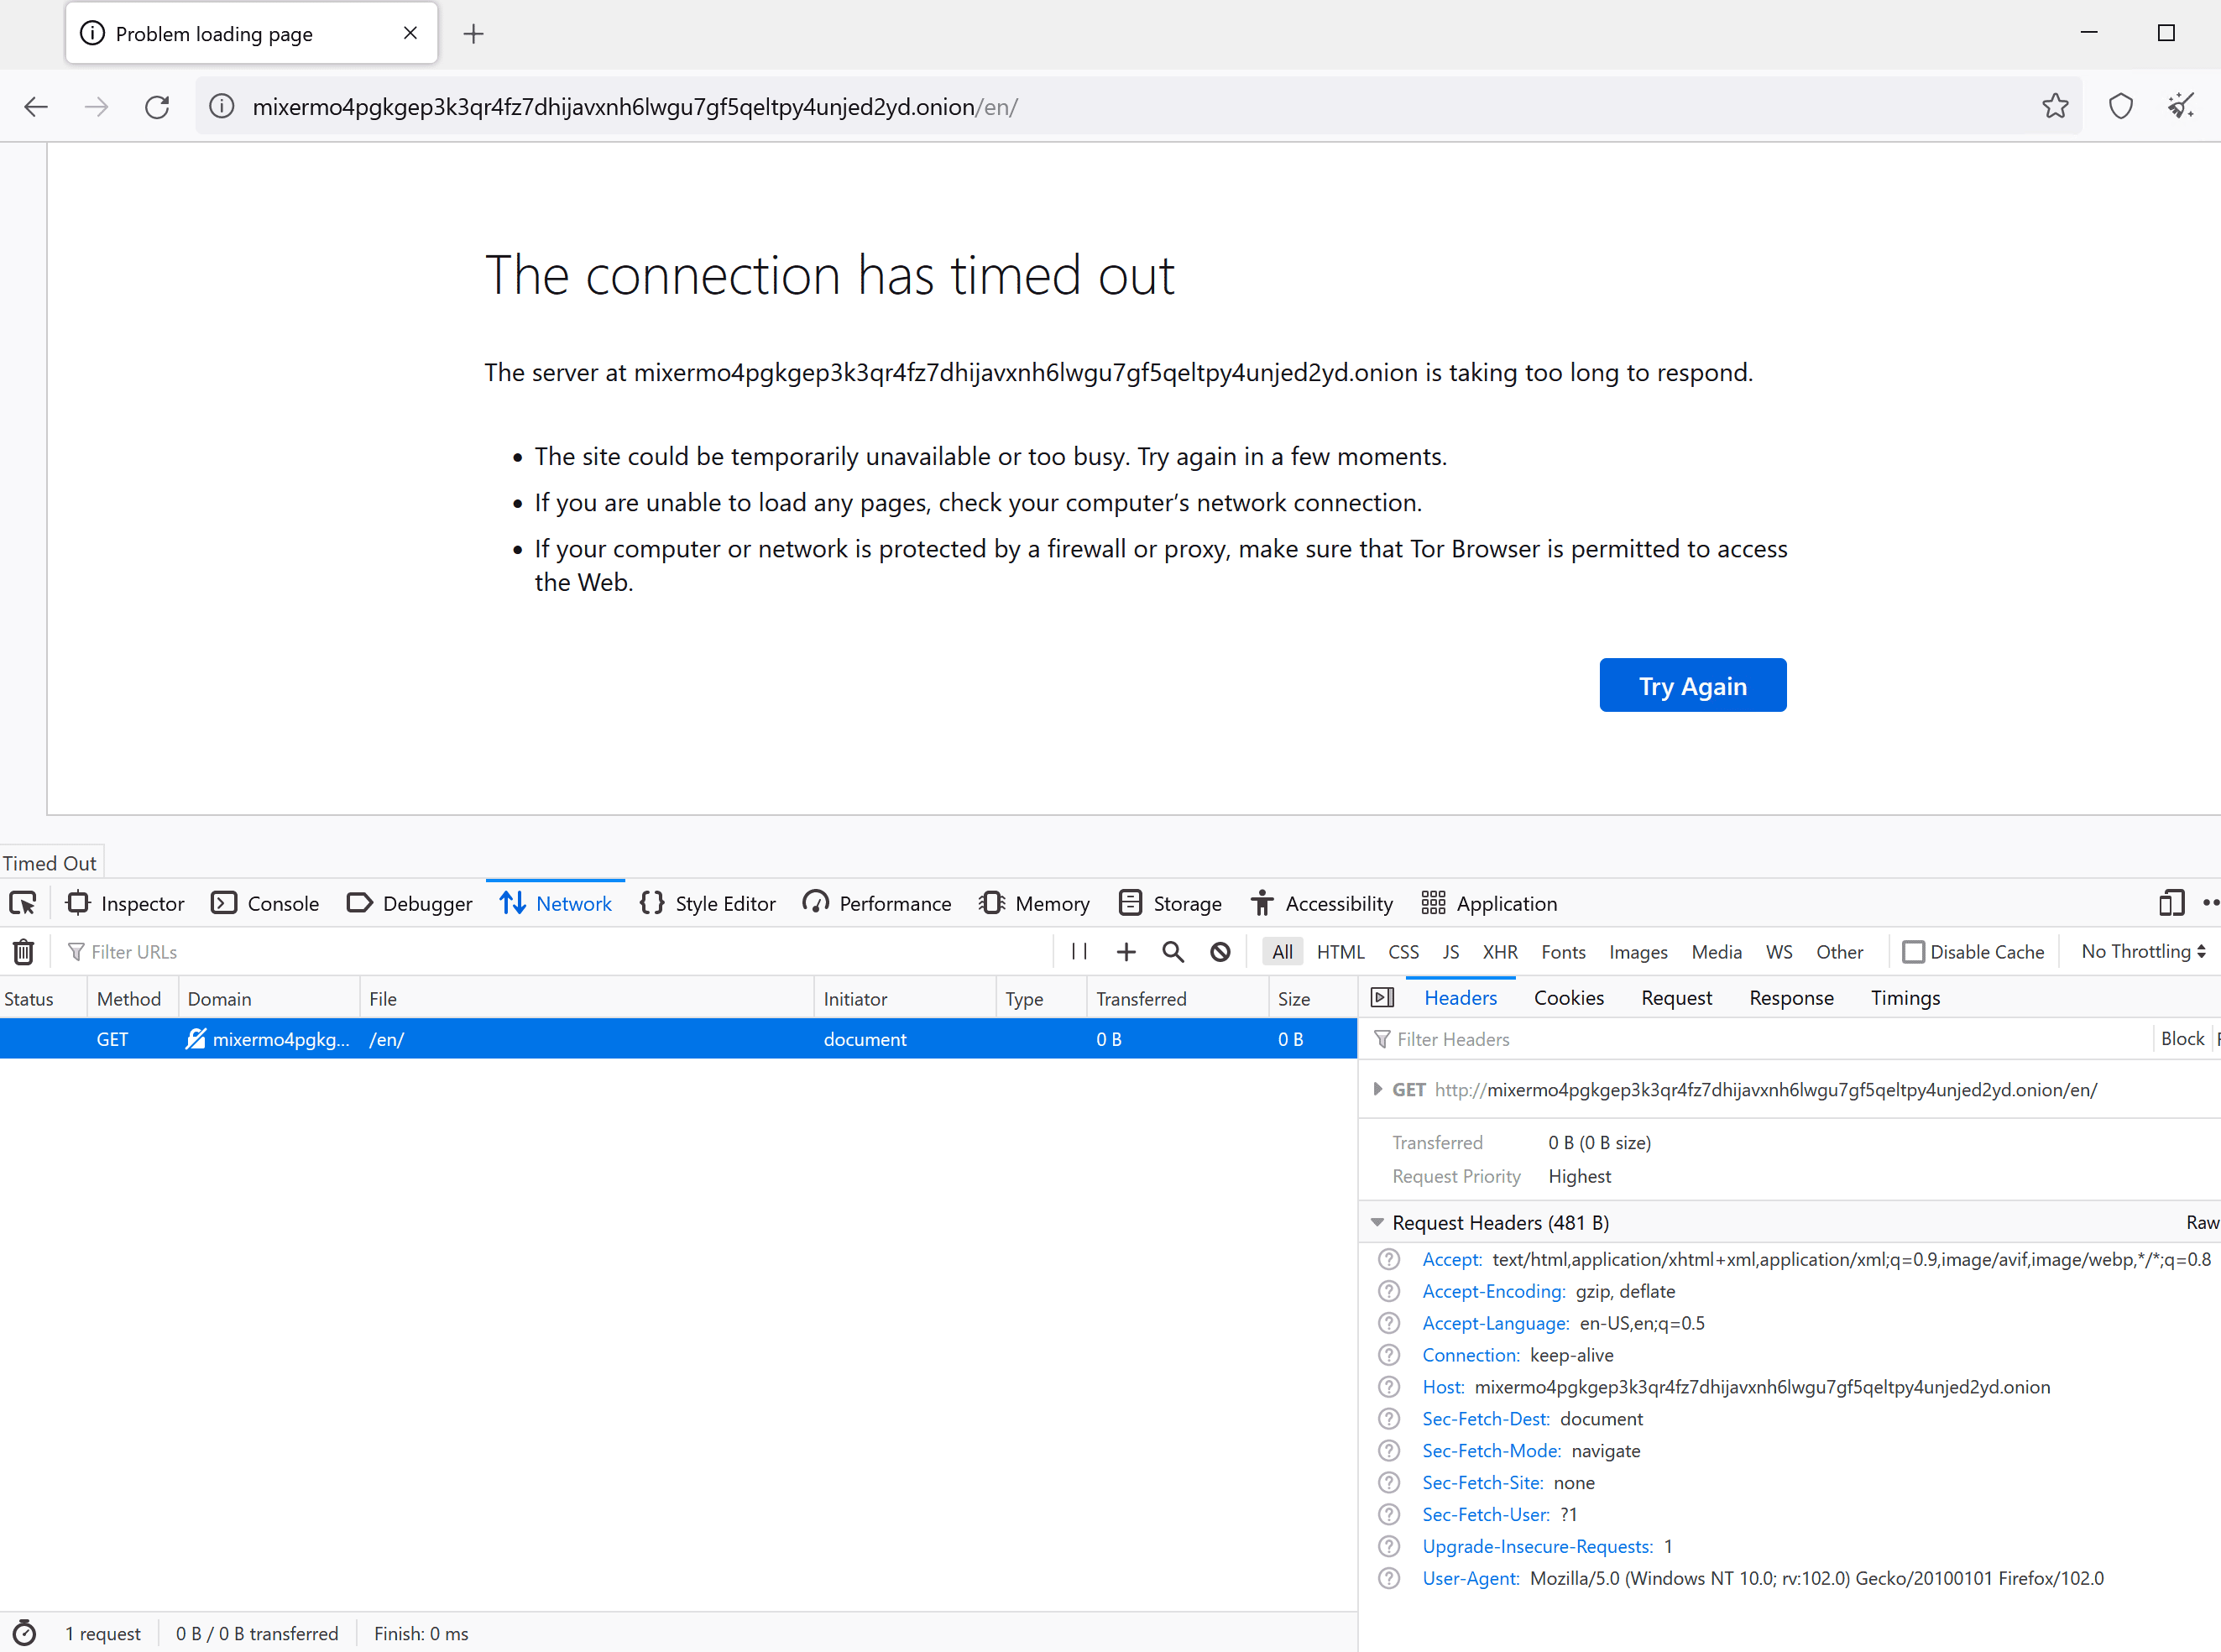The image size is (2221, 1652).
Task: Bookmark this page with star icon
Action: 2055,107
